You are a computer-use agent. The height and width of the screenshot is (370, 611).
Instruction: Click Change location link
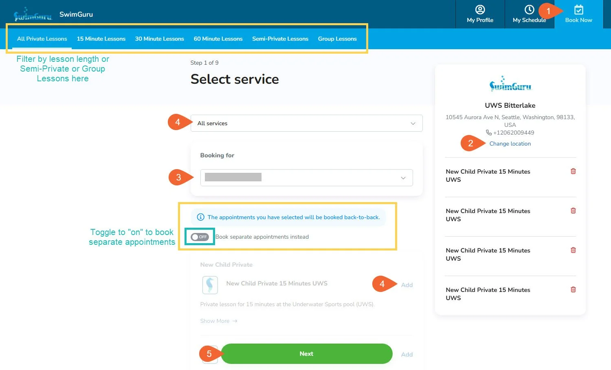[x=510, y=144]
